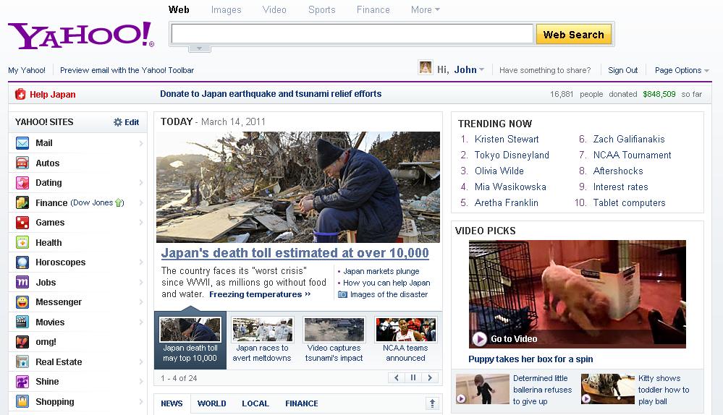Click the Real Estate house icon
This screenshot has width=723, height=415.
tap(22, 361)
